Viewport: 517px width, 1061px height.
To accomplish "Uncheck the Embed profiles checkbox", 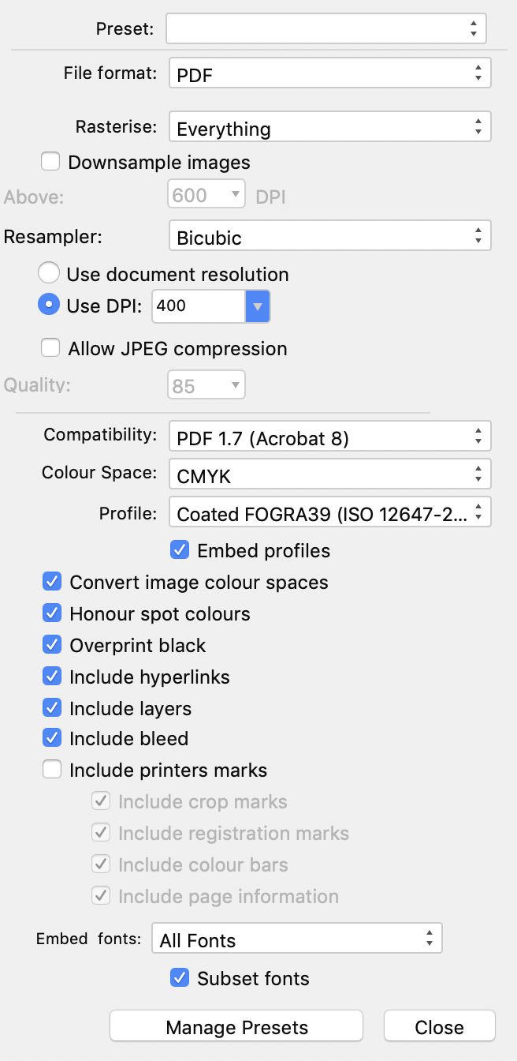I will tap(180, 549).
